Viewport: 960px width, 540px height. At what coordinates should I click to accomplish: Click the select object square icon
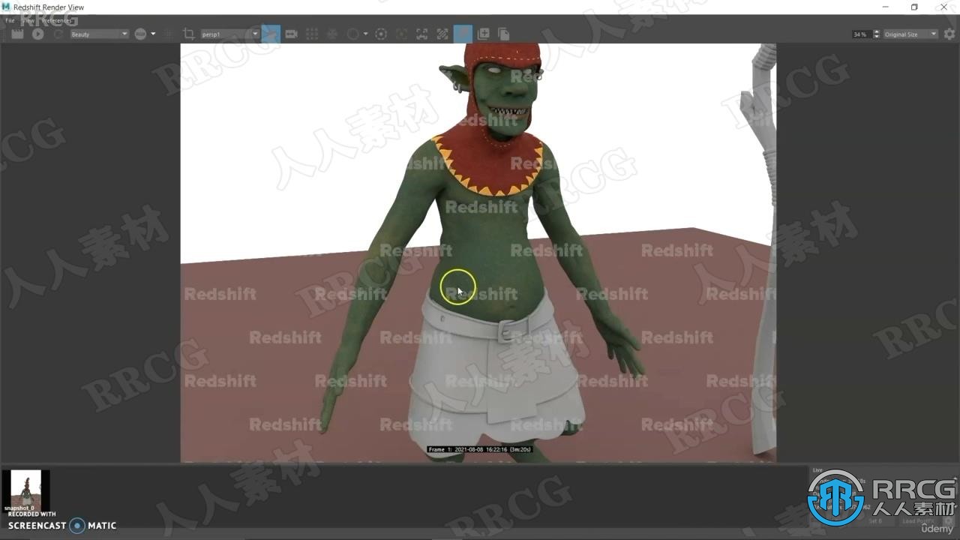click(x=401, y=34)
